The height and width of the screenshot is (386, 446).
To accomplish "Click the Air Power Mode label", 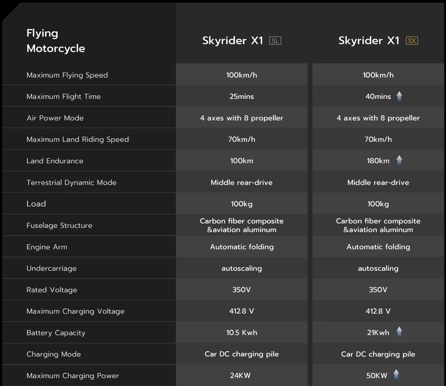I will pyautogui.click(x=55, y=118).
